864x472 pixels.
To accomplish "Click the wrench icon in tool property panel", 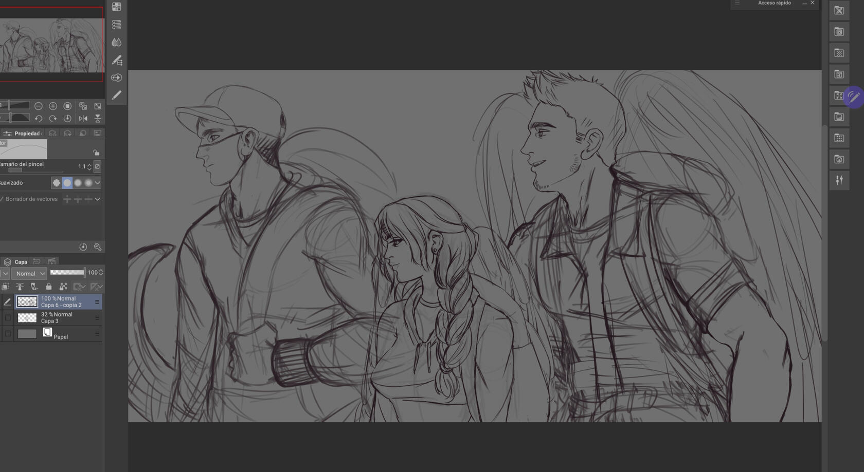I will 98,247.
